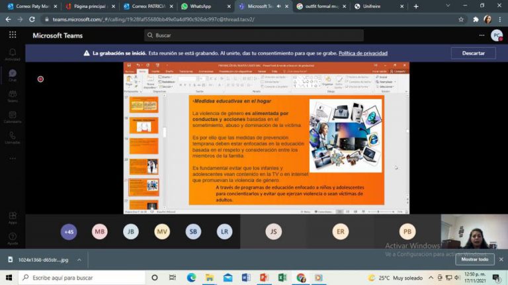Open Llamadas in the Teams sidebar
The height and width of the screenshot is (285, 508).
coord(12,138)
